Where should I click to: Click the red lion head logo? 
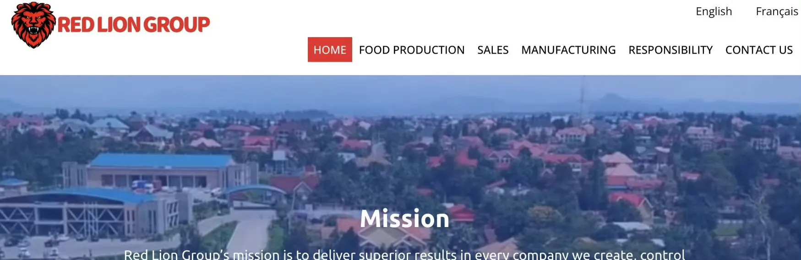(33, 25)
